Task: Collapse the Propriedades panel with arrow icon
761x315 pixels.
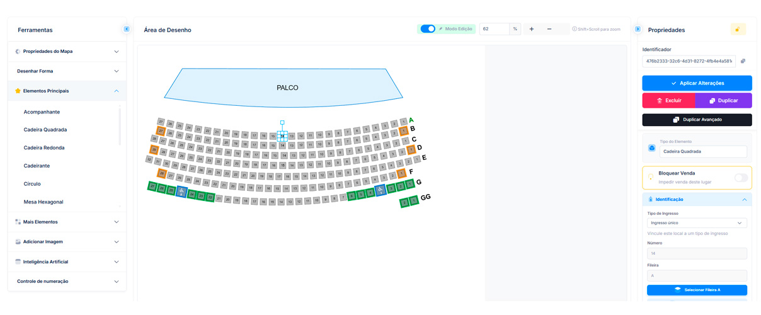Action: point(638,29)
